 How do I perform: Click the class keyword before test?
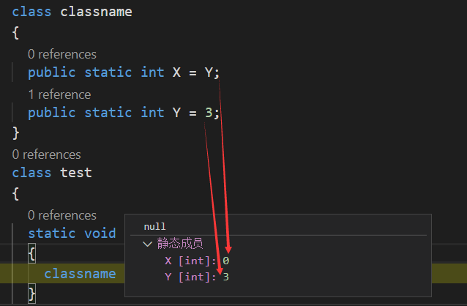pos(31,173)
